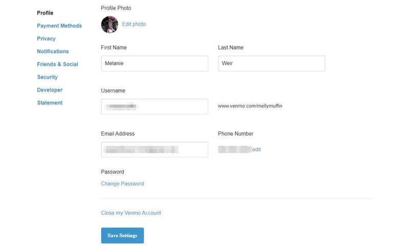Image resolution: width=404 pixels, height=248 pixels.
Task: Click the blurred phone number value
Action: (x=234, y=149)
